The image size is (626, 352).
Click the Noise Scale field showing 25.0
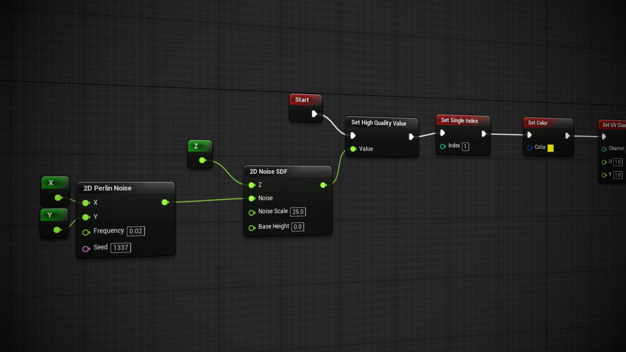[297, 212]
